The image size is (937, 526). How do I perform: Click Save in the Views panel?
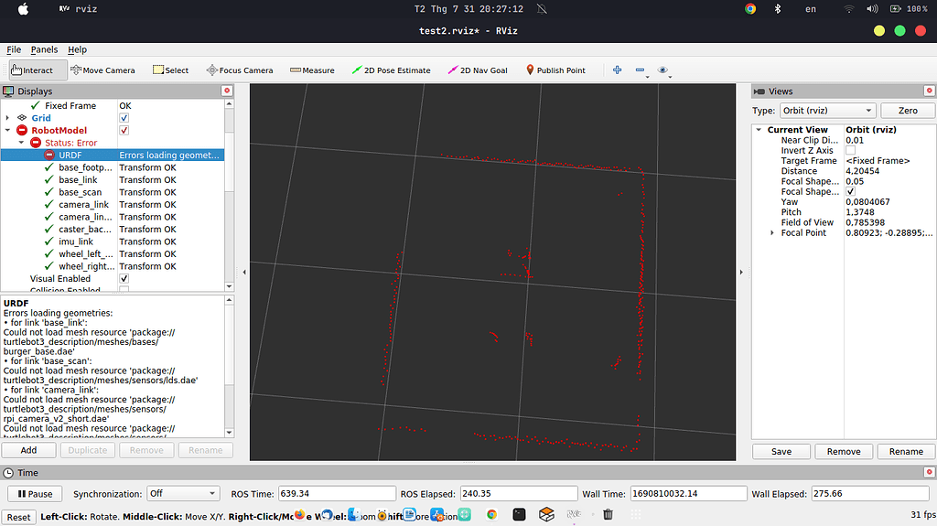pos(781,451)
